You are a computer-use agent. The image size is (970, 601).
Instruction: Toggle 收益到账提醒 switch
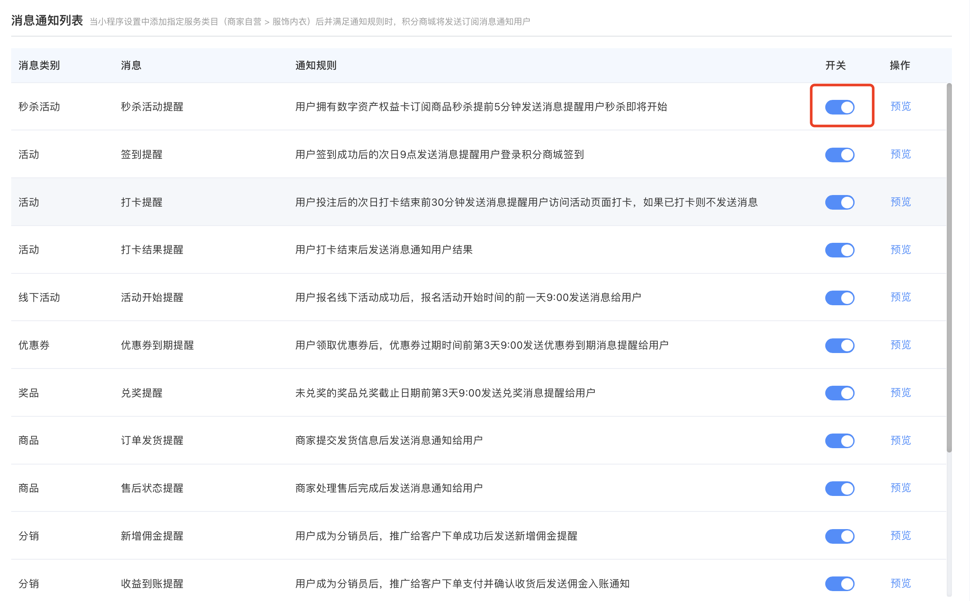point(839,584)
